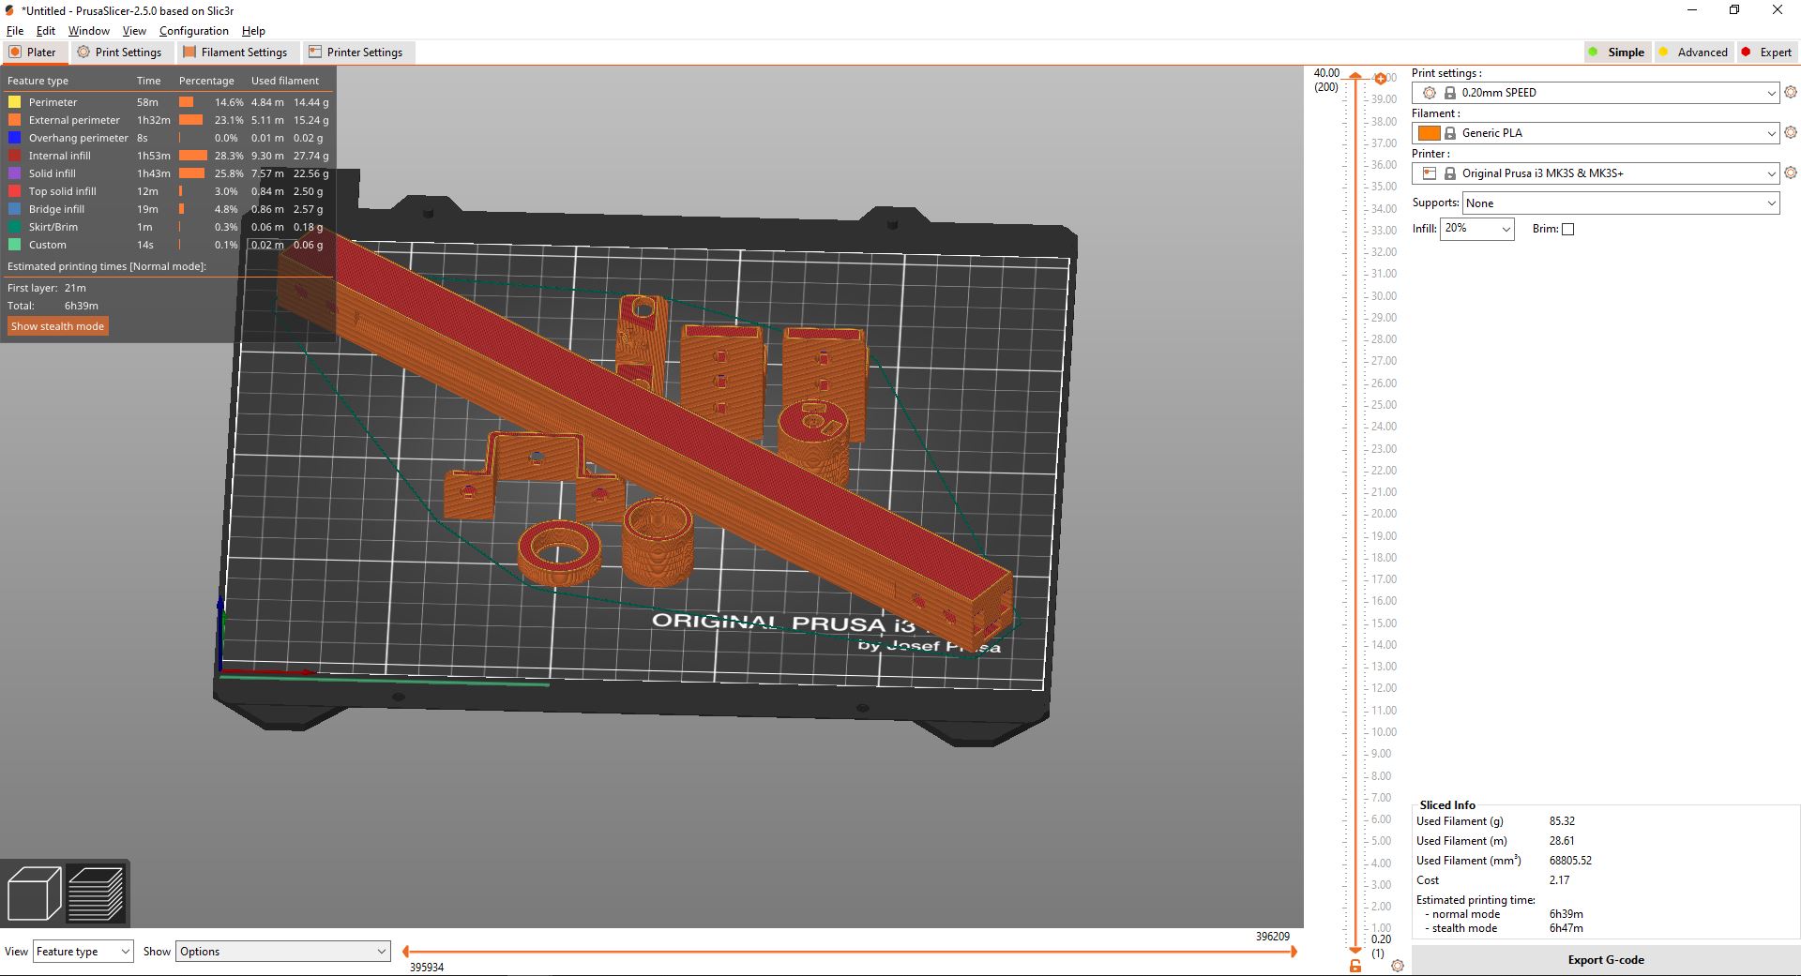The image size is (1801, 976).
Task: Click the Cost value 2.17
Action: click(x=1559, y=880)
